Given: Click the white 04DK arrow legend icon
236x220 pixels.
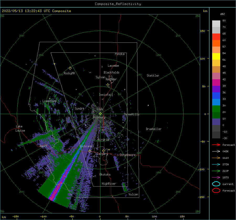Looking at the screenshot, I should [216, 151].
